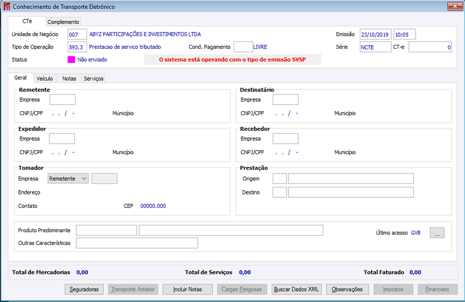Click the GVB last access value
465x302 pixels.
click(416, 233)
